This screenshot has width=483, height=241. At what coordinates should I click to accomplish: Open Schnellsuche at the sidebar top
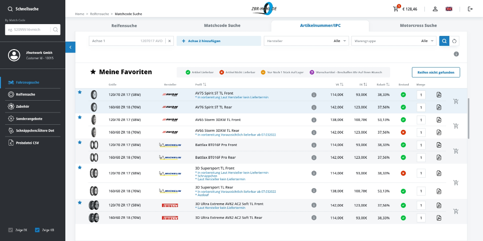tap(23, 9)
